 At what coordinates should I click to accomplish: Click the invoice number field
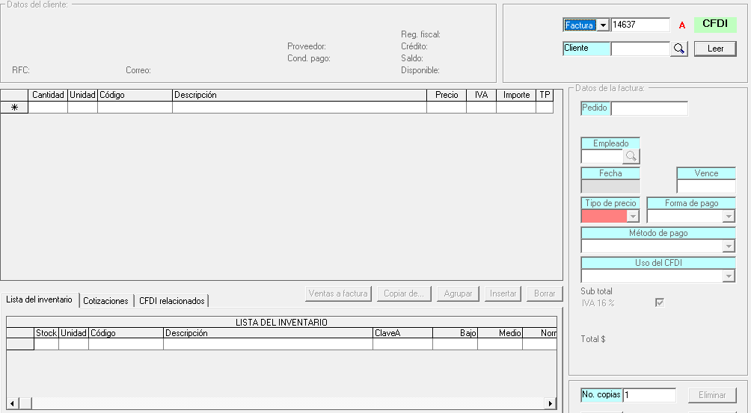click(640, 25)
